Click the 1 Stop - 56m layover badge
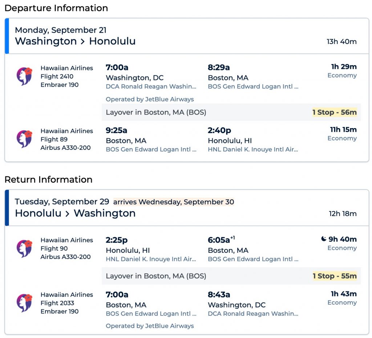Viewport: 372px width, 338px height. point(334,112)
